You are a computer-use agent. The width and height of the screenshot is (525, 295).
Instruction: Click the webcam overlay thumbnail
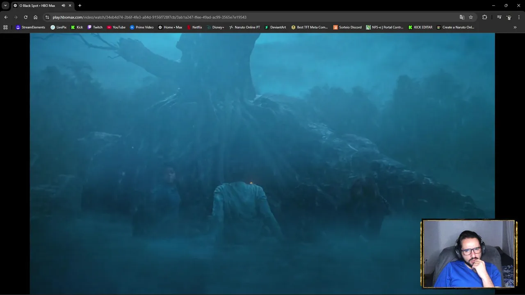coord(469,254)
